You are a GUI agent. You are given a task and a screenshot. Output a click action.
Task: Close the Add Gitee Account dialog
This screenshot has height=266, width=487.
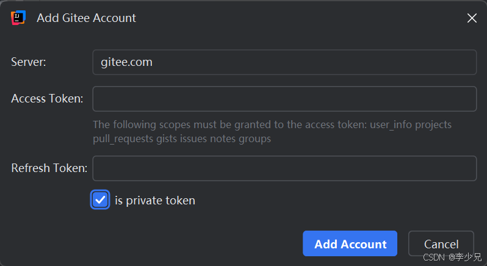472,18
